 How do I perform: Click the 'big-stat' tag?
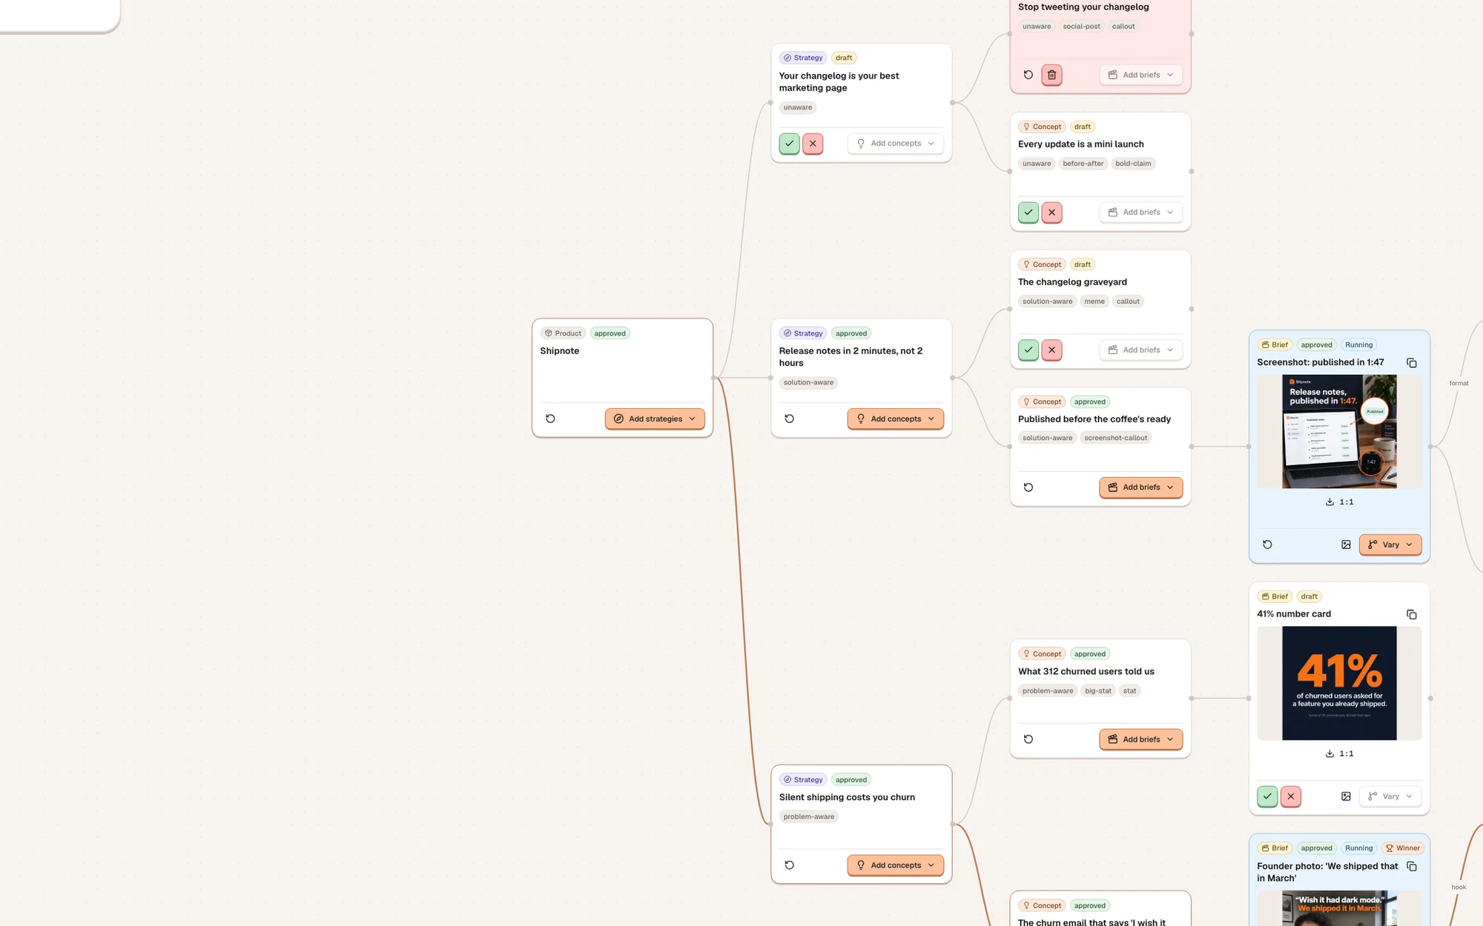click(1098, 691)
